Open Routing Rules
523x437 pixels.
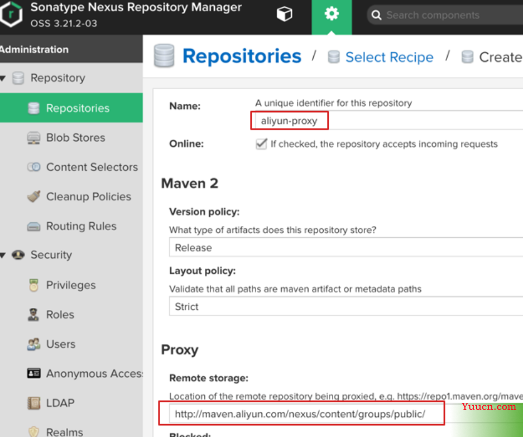tap(81, 226)
